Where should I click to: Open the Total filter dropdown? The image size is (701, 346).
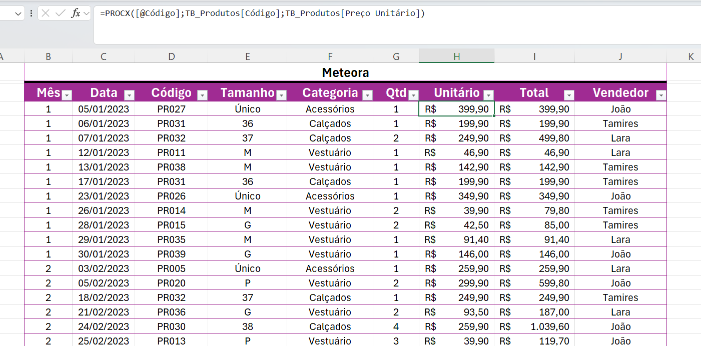tap(569, 95)
